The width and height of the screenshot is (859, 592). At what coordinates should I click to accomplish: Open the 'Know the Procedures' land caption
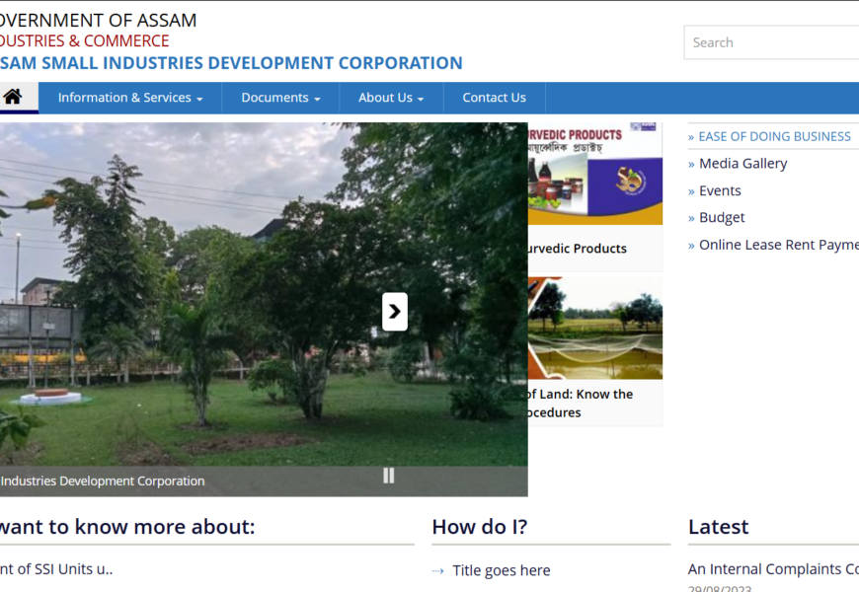tap(579, 403)
